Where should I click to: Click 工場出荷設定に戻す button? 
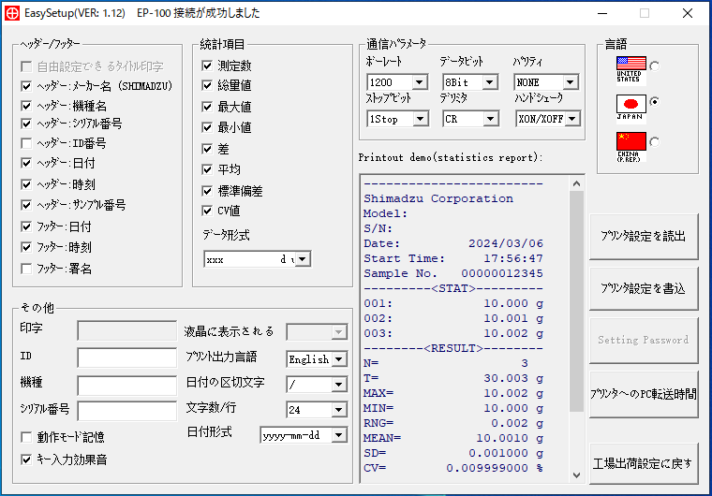644,463
